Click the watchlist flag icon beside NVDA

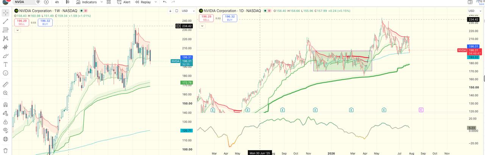coord(38,2)
